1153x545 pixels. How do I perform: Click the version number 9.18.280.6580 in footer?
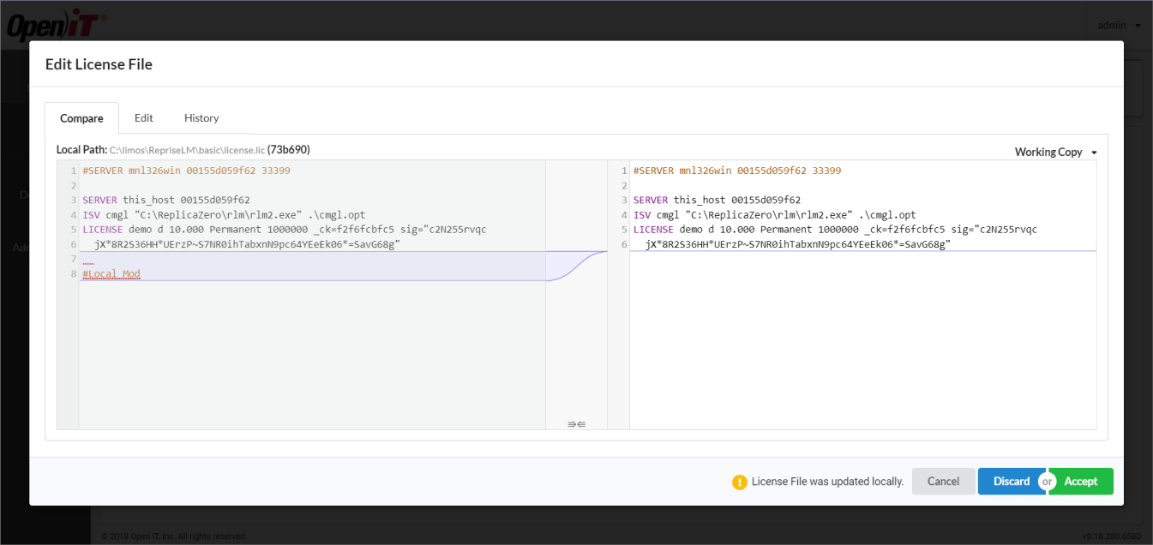1111,536
